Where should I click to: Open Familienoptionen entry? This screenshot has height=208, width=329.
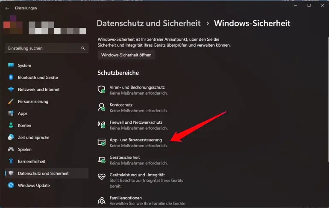click(126, 198)
